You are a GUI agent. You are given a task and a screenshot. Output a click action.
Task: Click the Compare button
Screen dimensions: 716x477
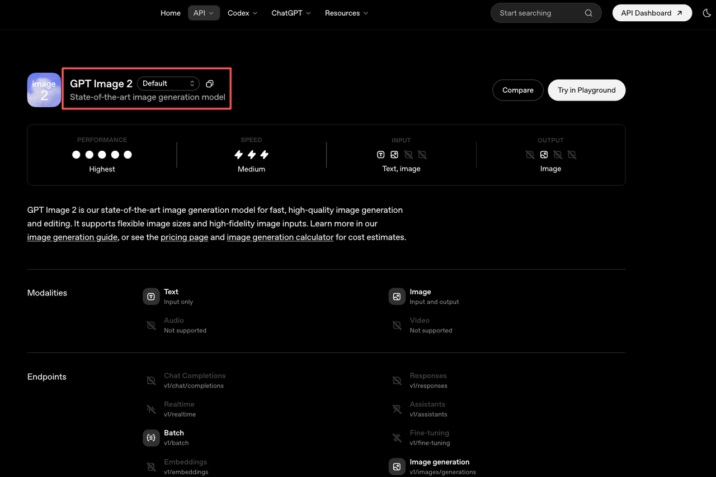[x=518, y=90]
